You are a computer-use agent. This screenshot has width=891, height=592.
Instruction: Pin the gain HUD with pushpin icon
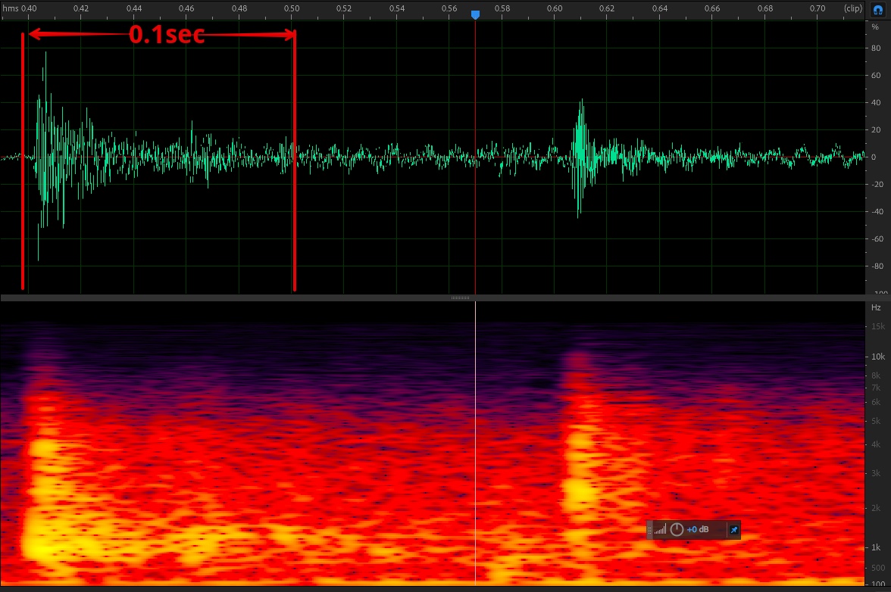click(733, 530)
